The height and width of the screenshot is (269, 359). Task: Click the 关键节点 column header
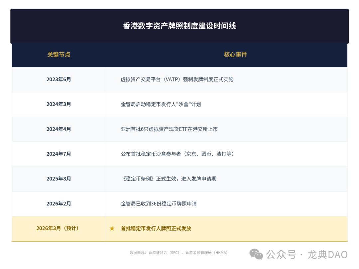point(59,55)
